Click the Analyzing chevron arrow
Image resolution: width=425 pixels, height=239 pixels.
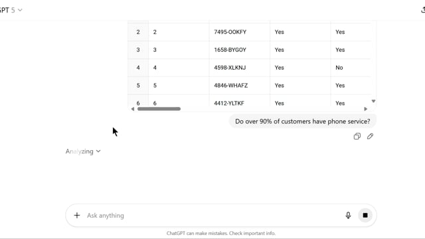point(98,151)
